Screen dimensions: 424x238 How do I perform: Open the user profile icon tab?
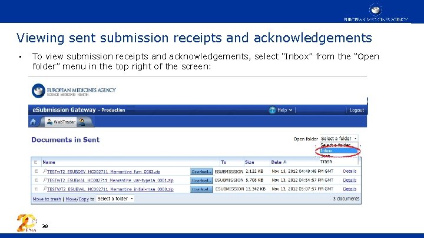81,122
